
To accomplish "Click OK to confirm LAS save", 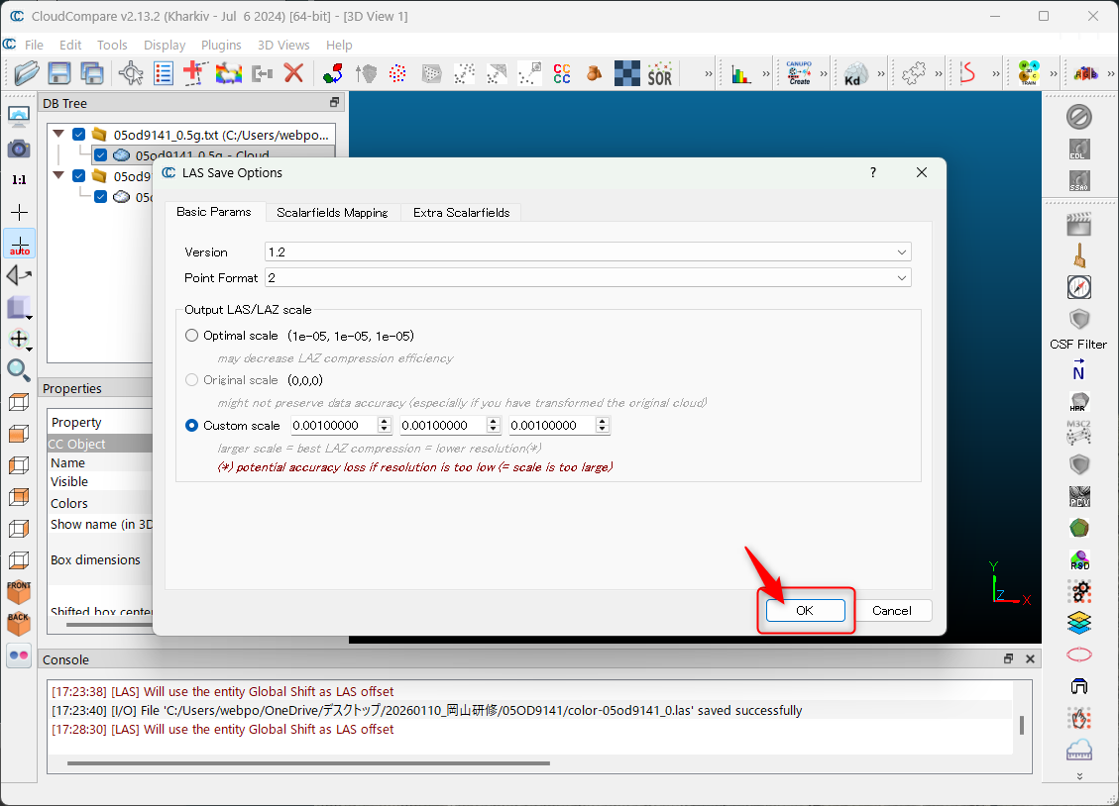I will [x=804, y=611].
